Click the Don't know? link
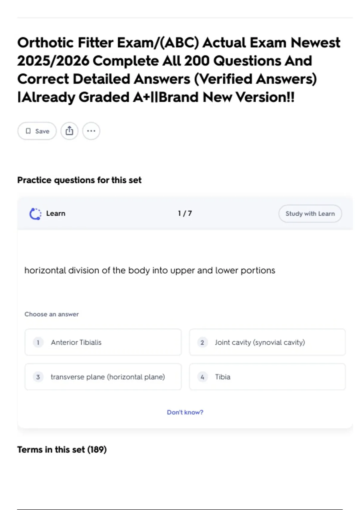360x510 pixels. coord(185,412)
